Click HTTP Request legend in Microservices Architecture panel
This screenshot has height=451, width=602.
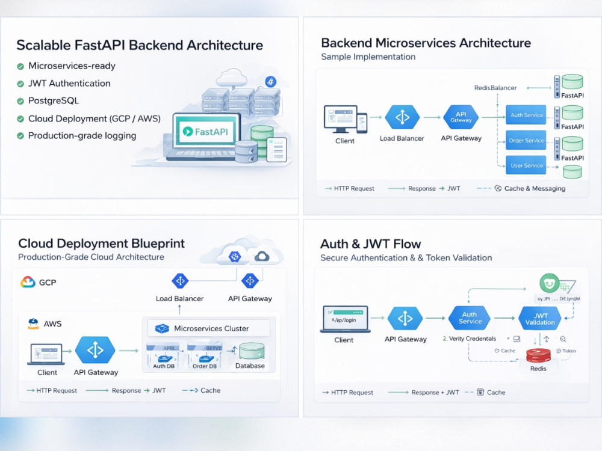coord(349,188)
